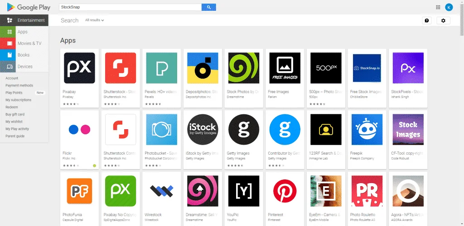Open the Photo Roulette app icon

[367, 191]
